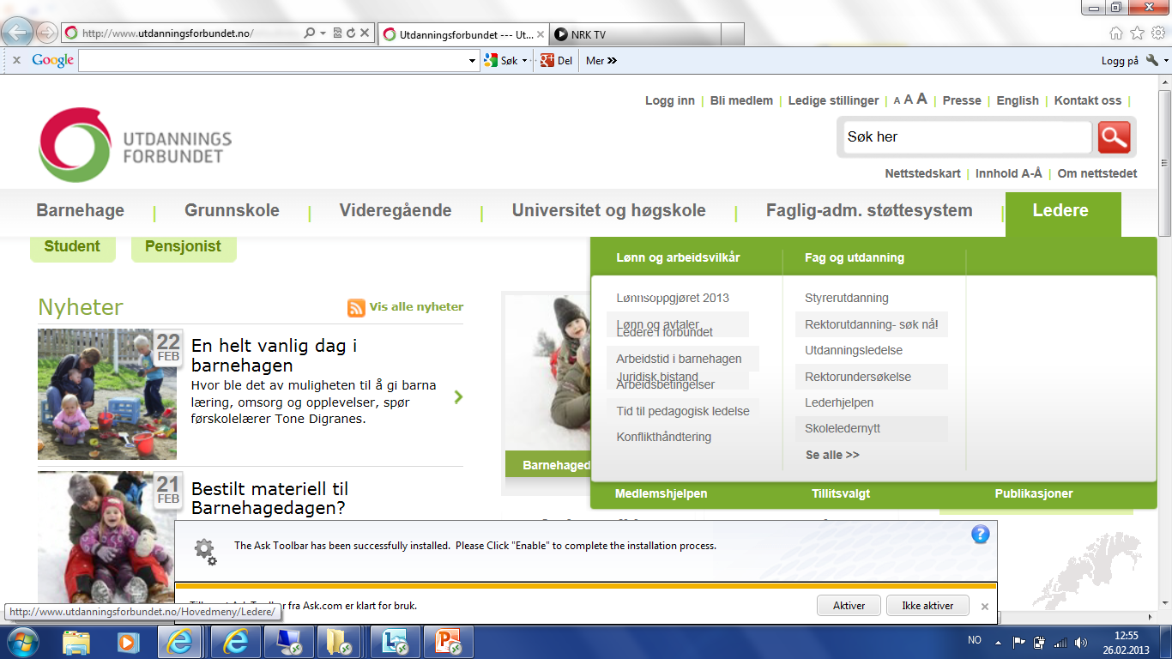
Task: Open Lønnsoppgjøret 2013 submenu link
Action: click(673, 299)
